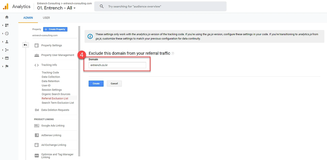Screen dimensions: 327x160
Task: Click the Property Settings icon
Action: coord(37,45)
